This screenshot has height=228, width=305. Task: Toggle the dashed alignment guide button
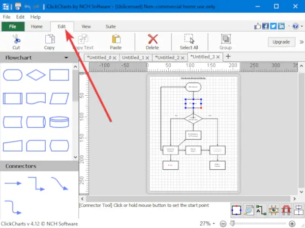298,210
